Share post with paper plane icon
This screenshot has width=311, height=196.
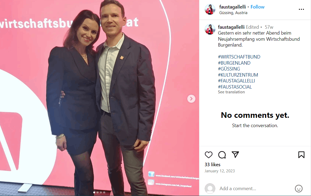click(235, 155)
